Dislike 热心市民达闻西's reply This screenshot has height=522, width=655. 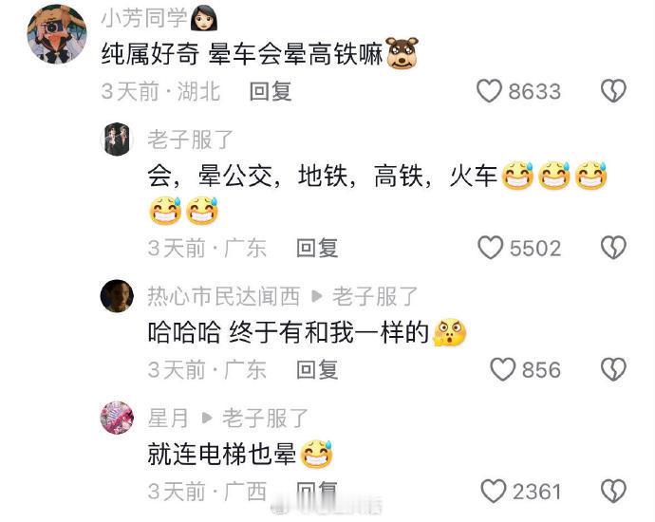[x=613, y=369]
